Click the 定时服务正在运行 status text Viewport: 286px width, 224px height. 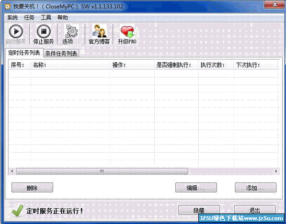pyautogui.click(x=55, y=211)
